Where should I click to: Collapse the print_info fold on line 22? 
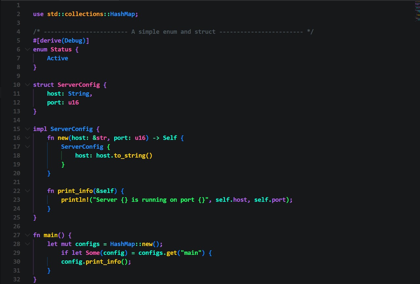click(27, 191)
